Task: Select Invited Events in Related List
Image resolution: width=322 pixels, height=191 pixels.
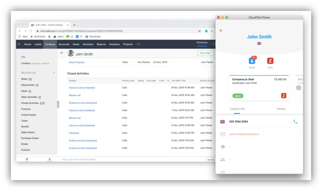Action: (x=28, y=115)
